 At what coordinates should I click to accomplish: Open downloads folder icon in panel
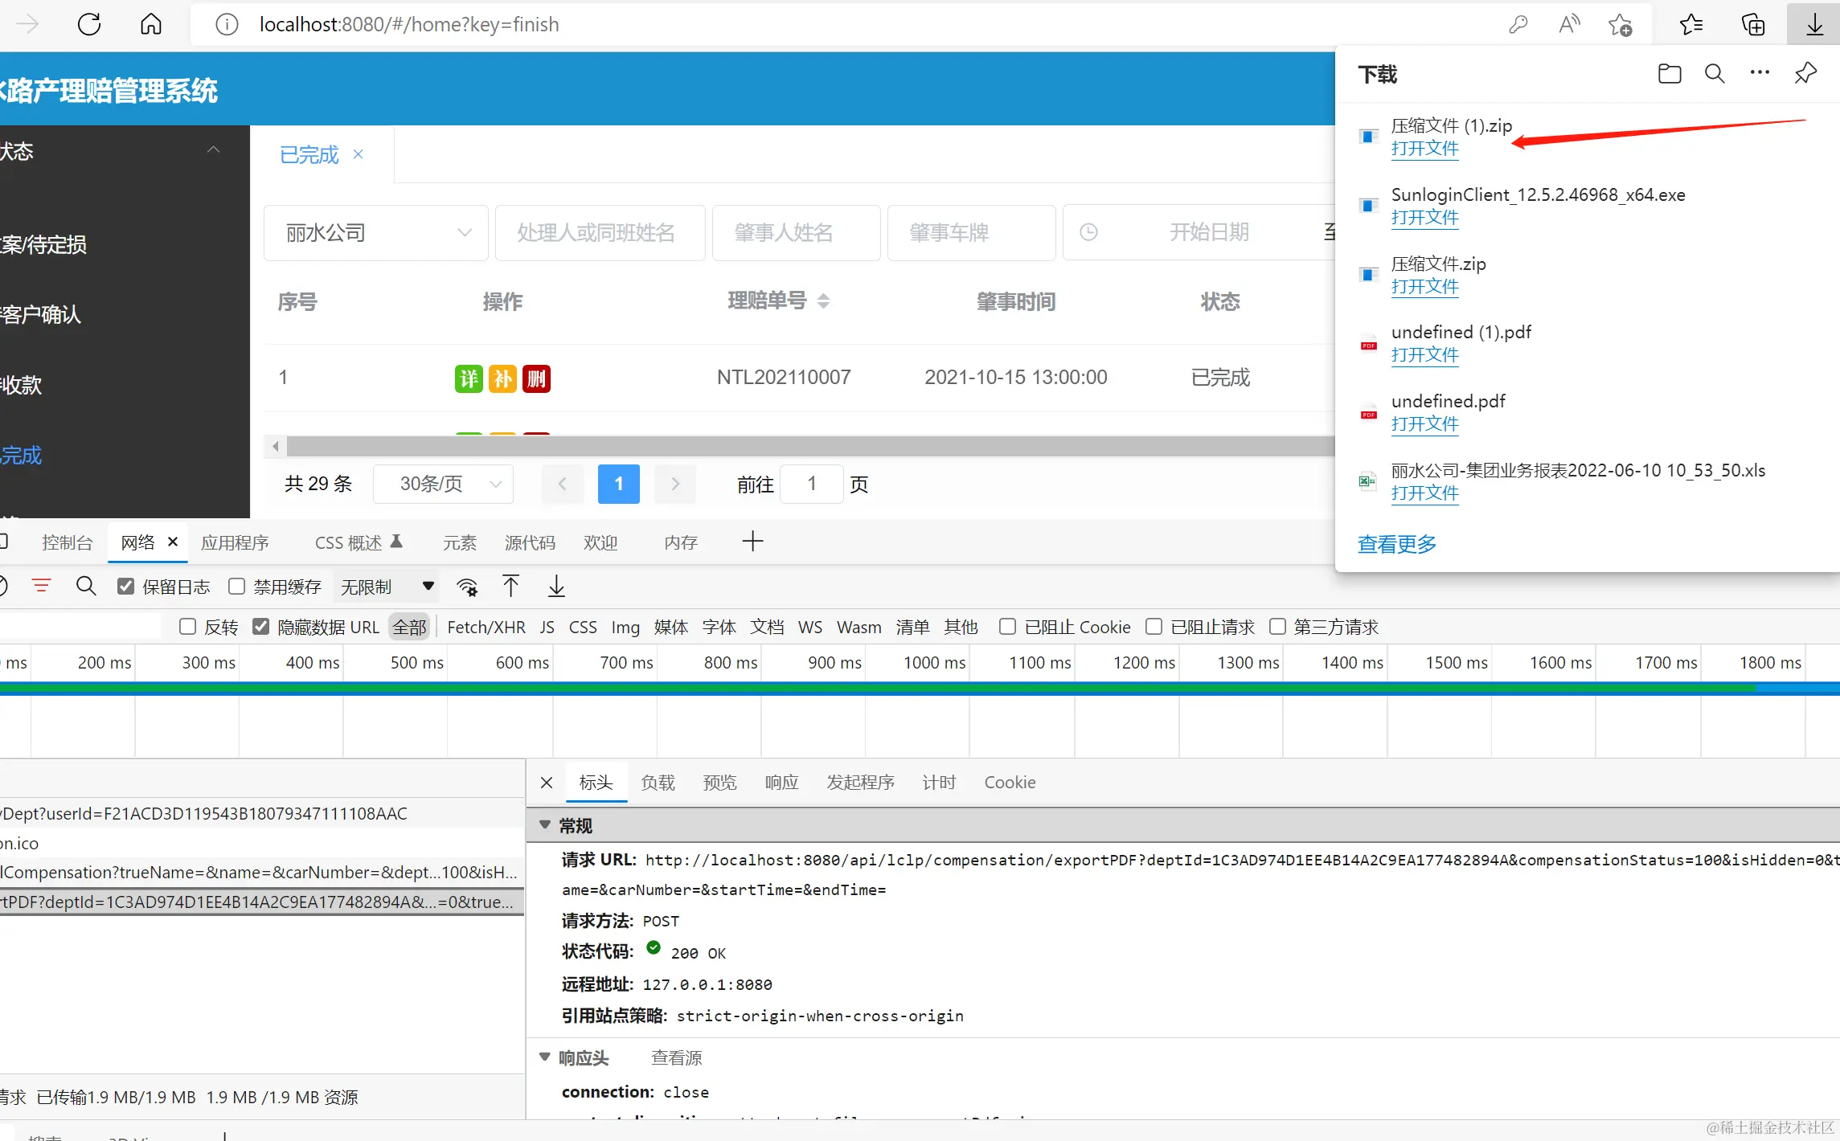(1669, 74)
